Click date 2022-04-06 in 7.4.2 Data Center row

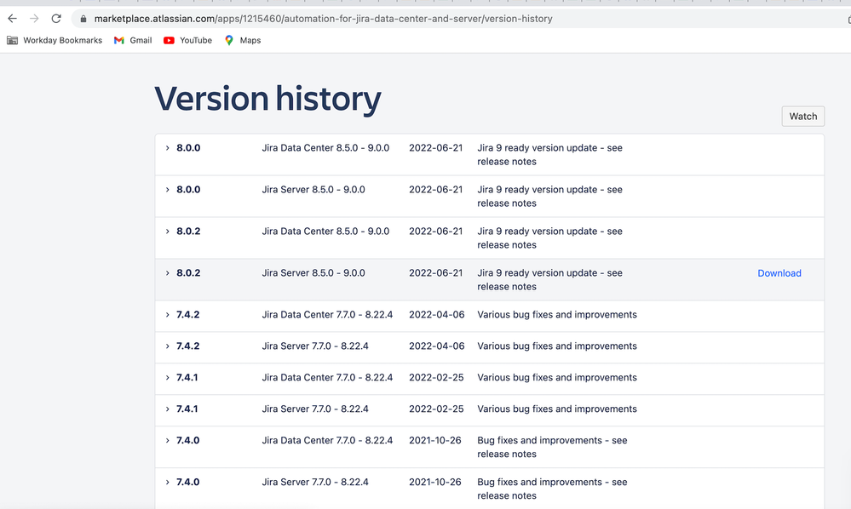[x=436, y=315]
